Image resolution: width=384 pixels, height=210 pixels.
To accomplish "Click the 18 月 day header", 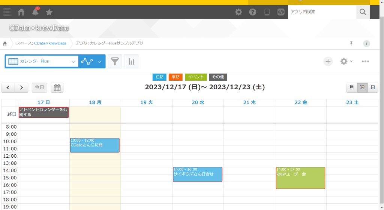I will 95,102.
